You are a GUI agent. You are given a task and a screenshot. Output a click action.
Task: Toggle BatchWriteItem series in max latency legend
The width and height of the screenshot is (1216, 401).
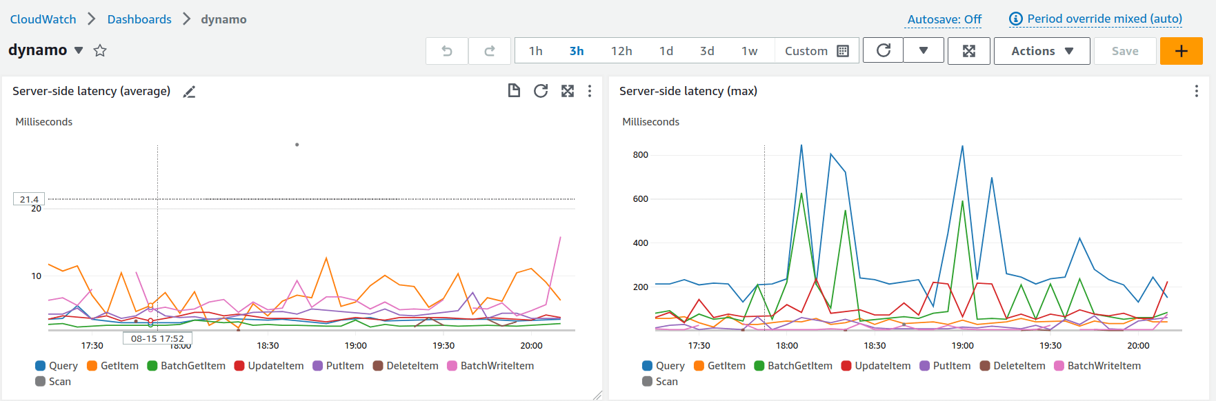pyautogui.click(x=1097, y=366)
